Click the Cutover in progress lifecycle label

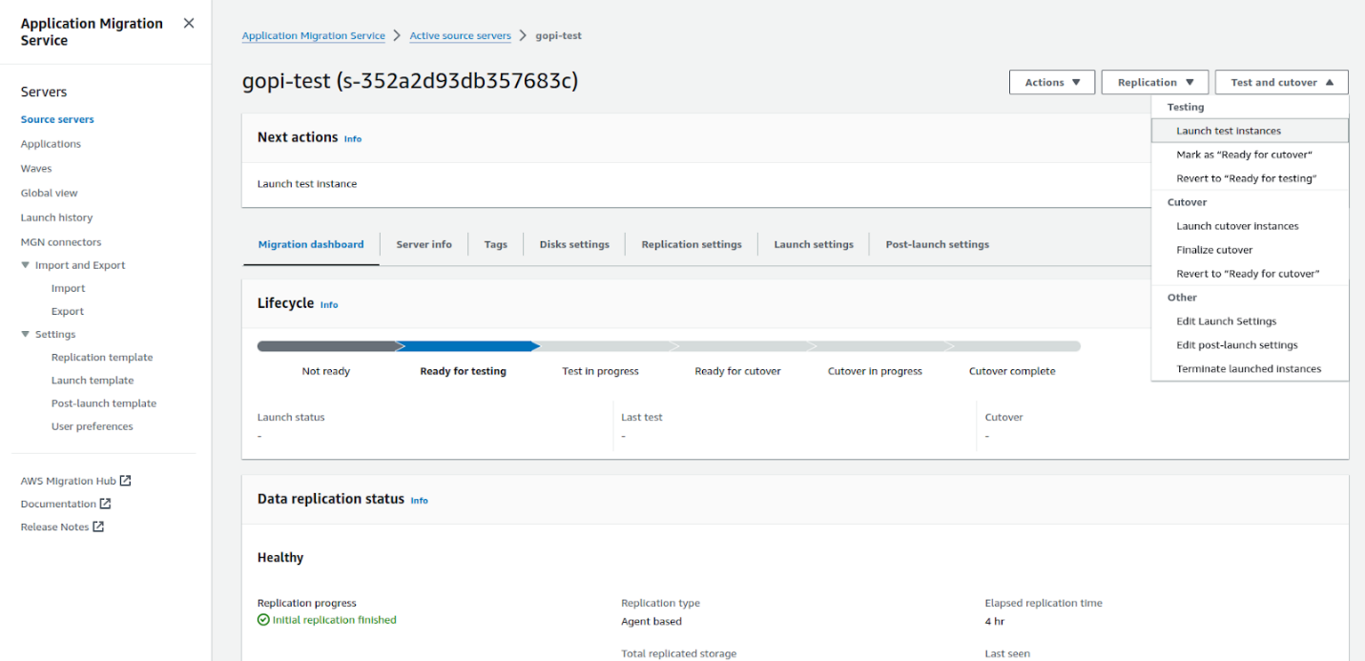[x=876, y=371]
